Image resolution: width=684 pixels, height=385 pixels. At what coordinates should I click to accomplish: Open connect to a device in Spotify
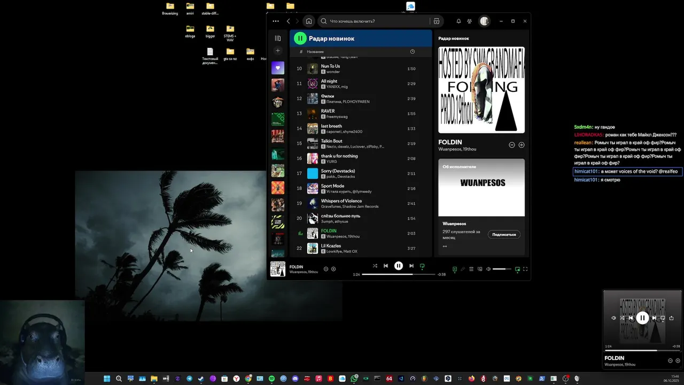pos(480,269)
